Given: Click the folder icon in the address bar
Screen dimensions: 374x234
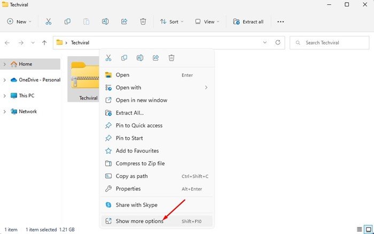Looking at the screenshot, I should (59, 42).
